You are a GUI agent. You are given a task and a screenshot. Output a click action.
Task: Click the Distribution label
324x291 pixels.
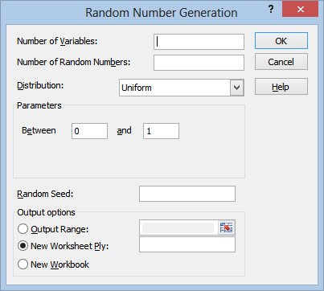[x=40, y=85]
